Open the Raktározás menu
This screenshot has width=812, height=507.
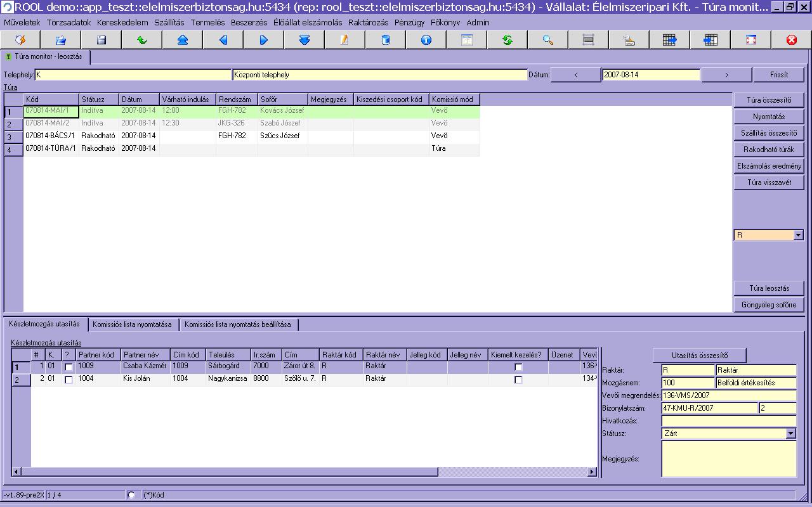tap(368, 22)
